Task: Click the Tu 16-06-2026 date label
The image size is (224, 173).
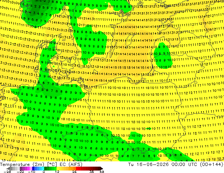Action: (x=149, y=165)
